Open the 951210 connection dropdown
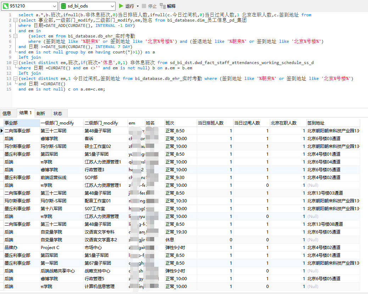The image size is (368, 294). click(x=55, y=6)
